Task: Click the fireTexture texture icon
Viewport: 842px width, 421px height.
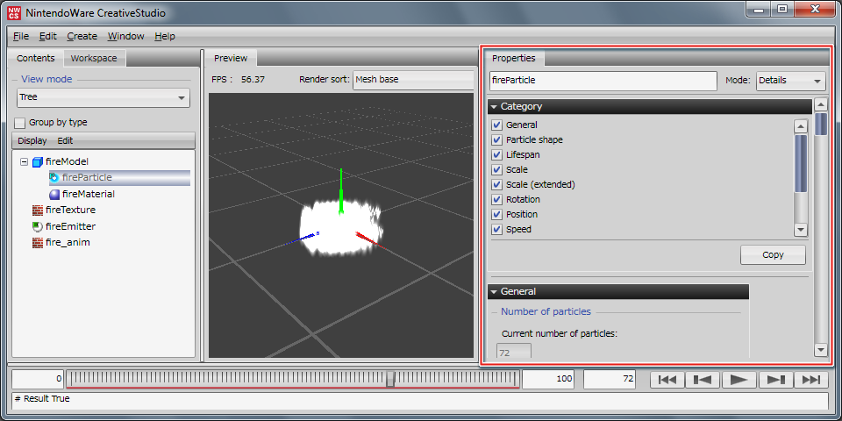Action: pyautogui.click(x=37, y=210)
